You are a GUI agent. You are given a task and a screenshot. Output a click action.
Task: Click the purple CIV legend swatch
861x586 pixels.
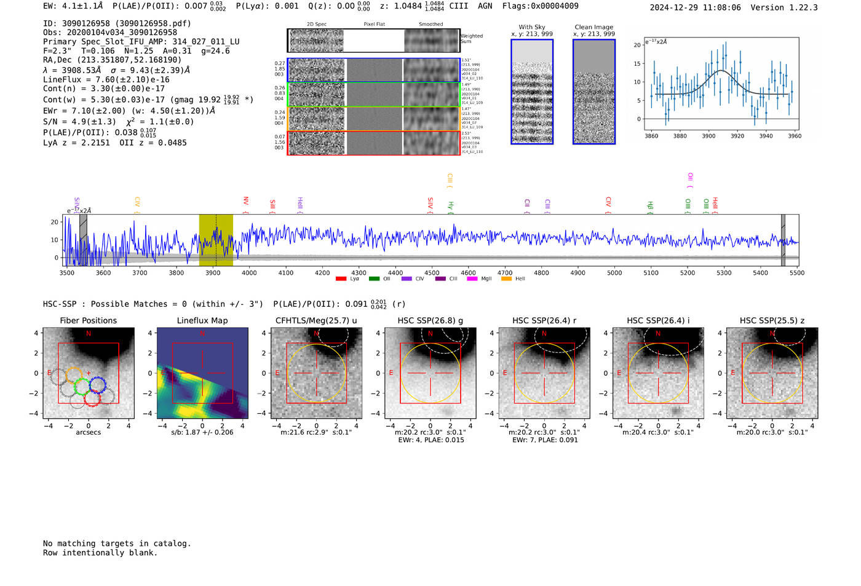pyautogui.click(x=407, y=279)
